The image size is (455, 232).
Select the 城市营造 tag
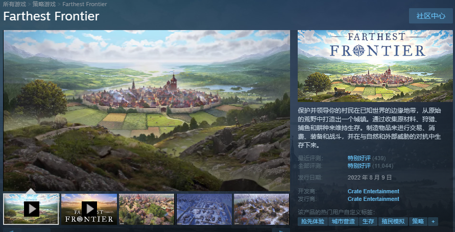tap(343, 222)
